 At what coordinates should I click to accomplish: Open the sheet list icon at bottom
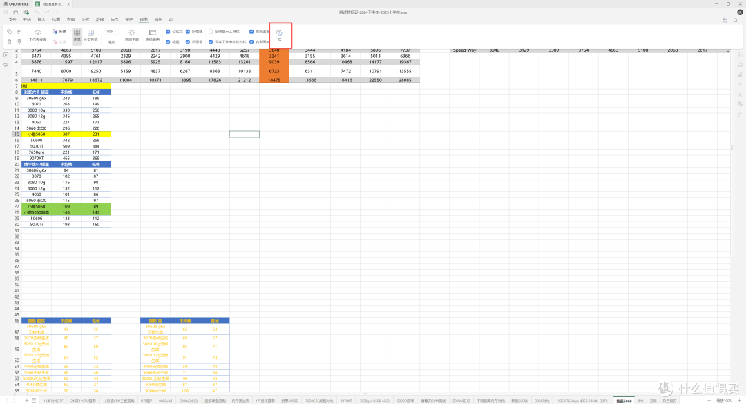(34, 401)
